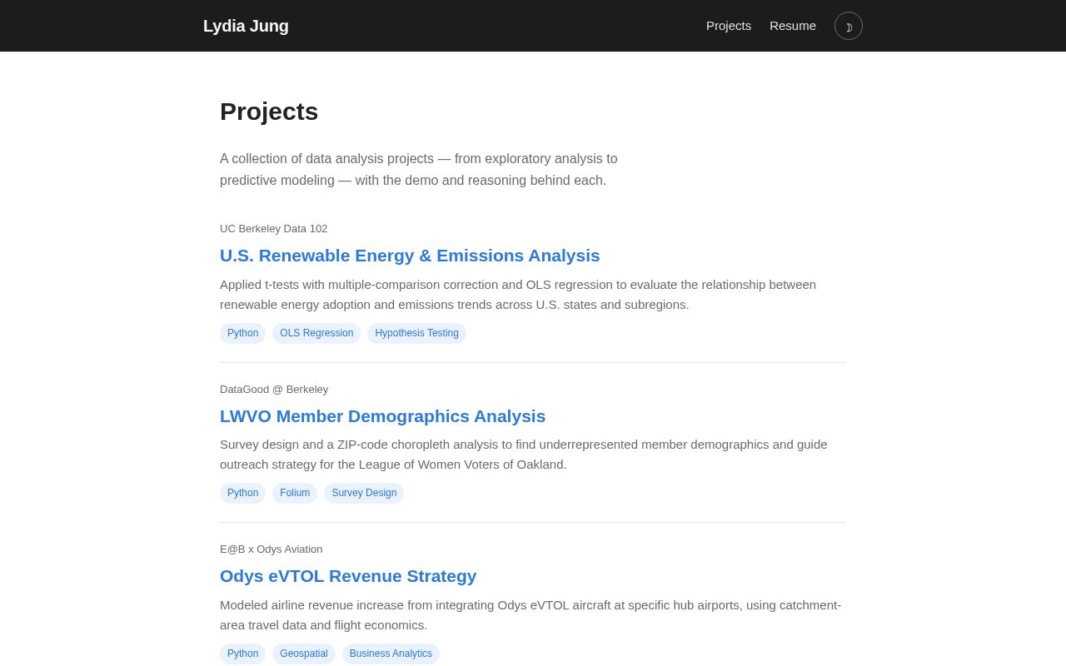Click the Business Analytics tag
This screenshot has width=1066, height=666.
(x=391, y=654)
